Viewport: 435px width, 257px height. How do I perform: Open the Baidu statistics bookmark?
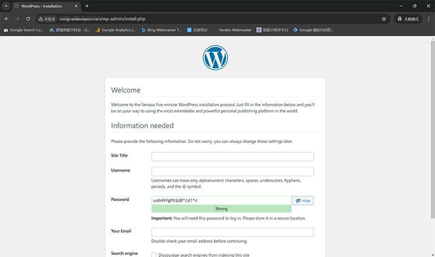pos(197,30)
